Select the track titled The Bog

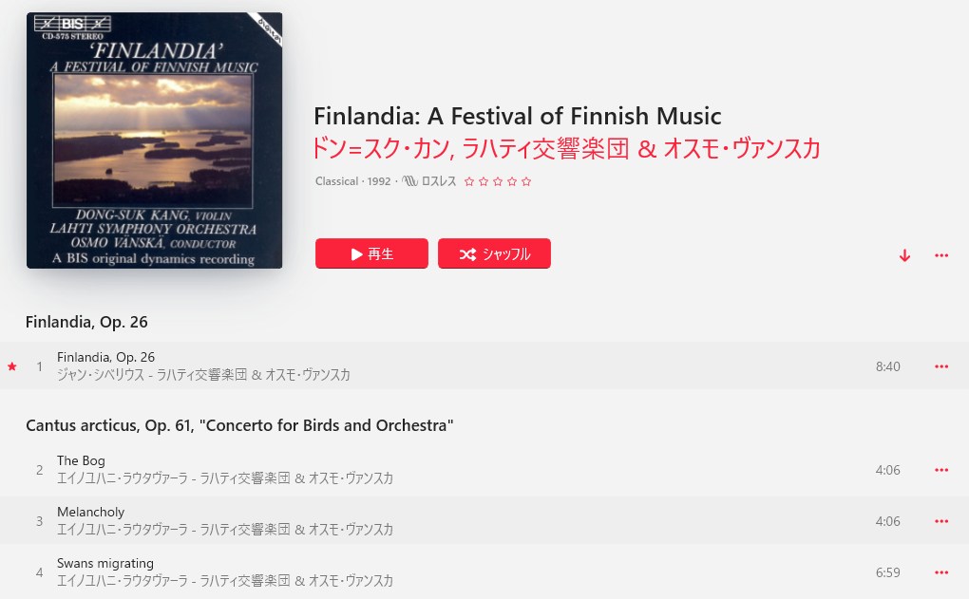coord(82,461)
